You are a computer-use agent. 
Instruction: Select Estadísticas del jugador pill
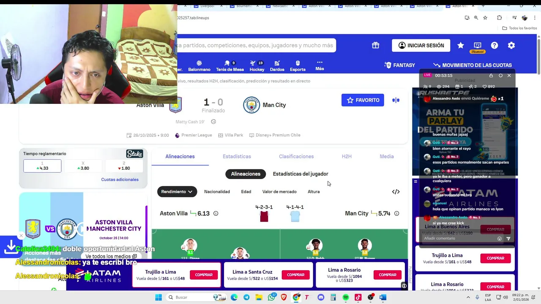pos(301,174)
